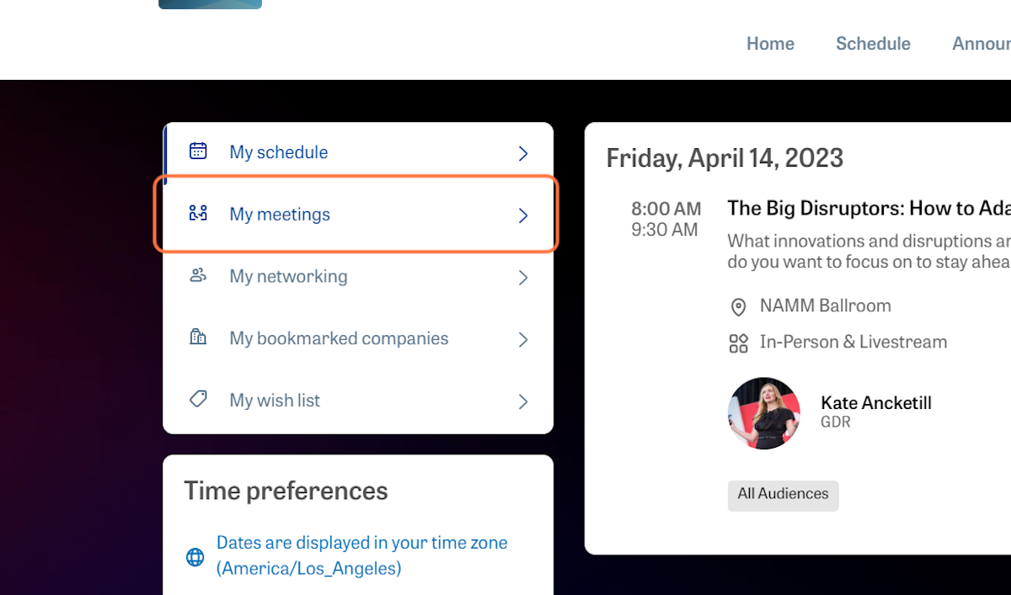Screen dimensions: 1011x595
Task: Open the Schedule navigation tab
Action: 873,43
